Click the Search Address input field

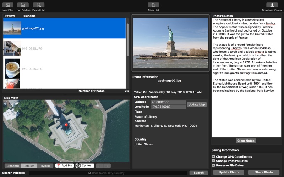point(108,173)
